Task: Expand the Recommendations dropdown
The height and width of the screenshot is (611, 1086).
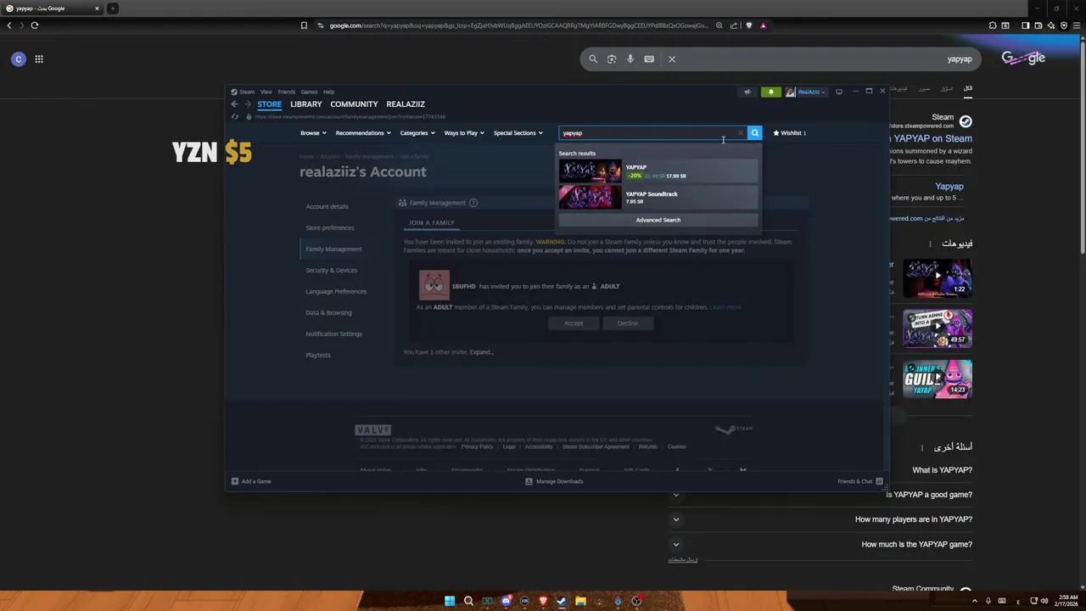Action: [x=363, y=133]
